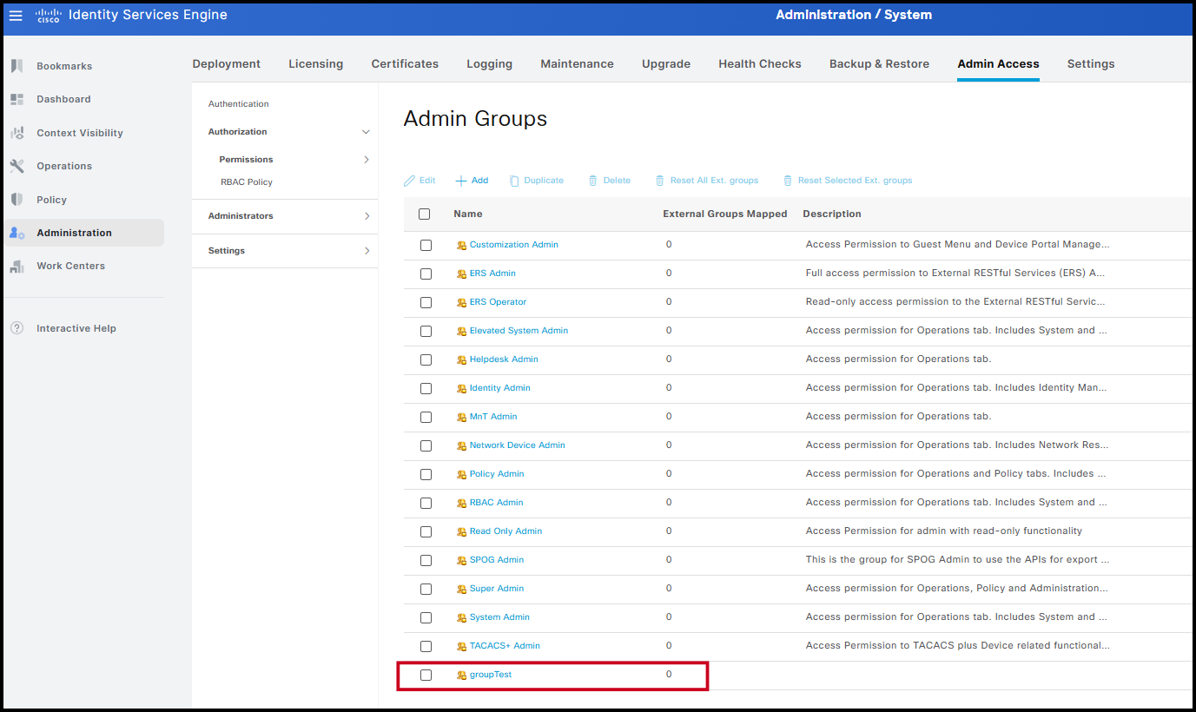Viewport: 1196px width, 712px height.
Task: Click the Policy shield icon
Action: [17, 200]
